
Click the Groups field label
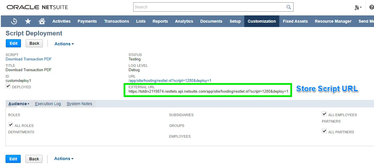(177, 126)
